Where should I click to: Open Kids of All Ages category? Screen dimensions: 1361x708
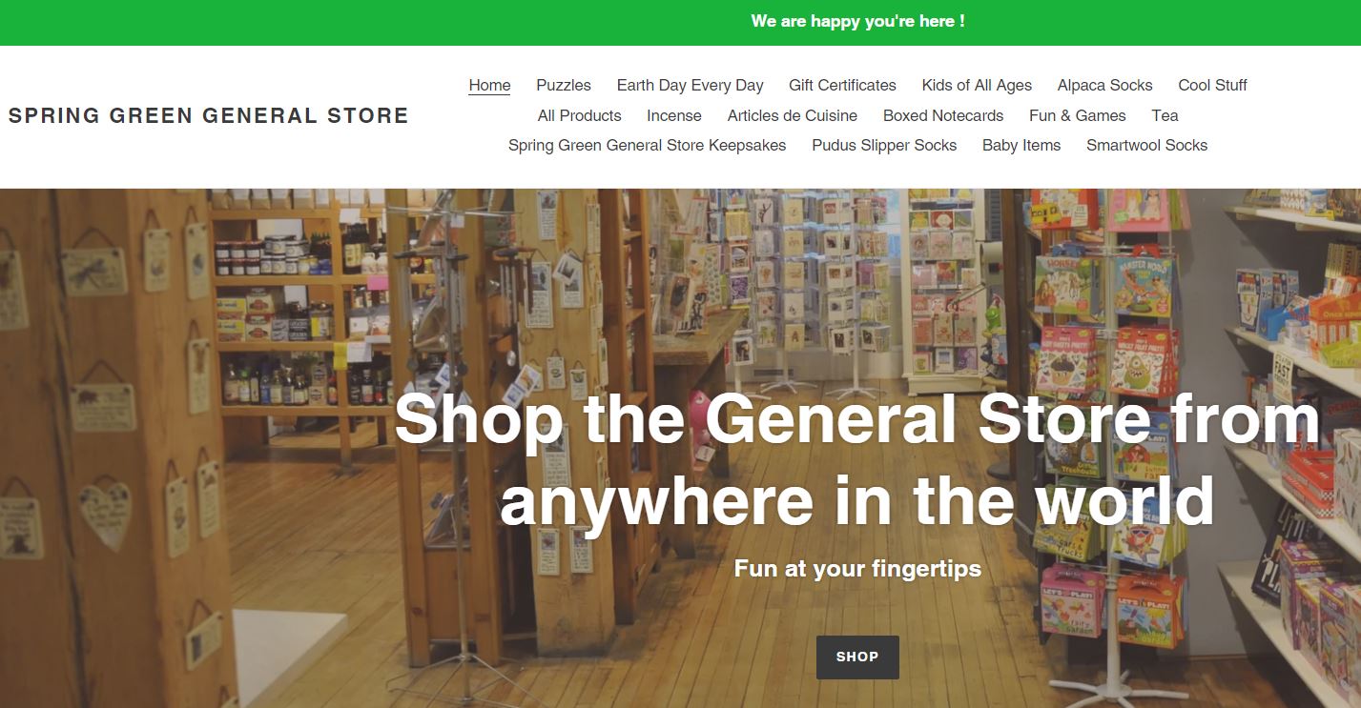pos(977,85)
